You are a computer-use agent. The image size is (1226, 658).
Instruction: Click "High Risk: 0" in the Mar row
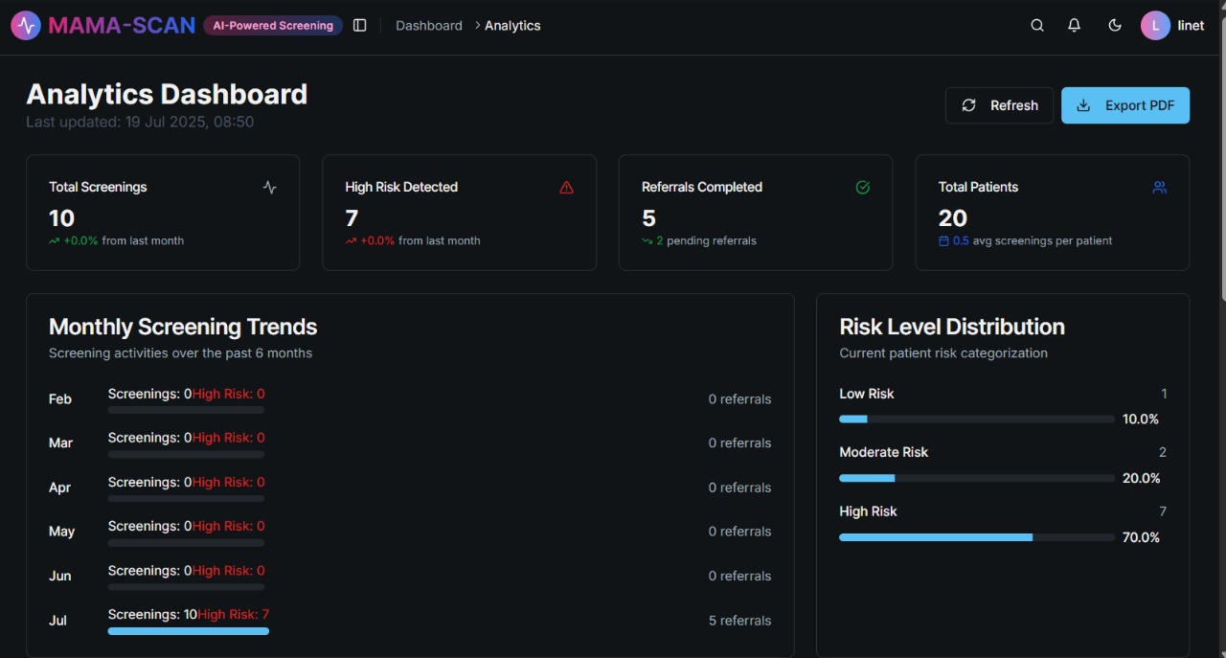tap(229, 438)
